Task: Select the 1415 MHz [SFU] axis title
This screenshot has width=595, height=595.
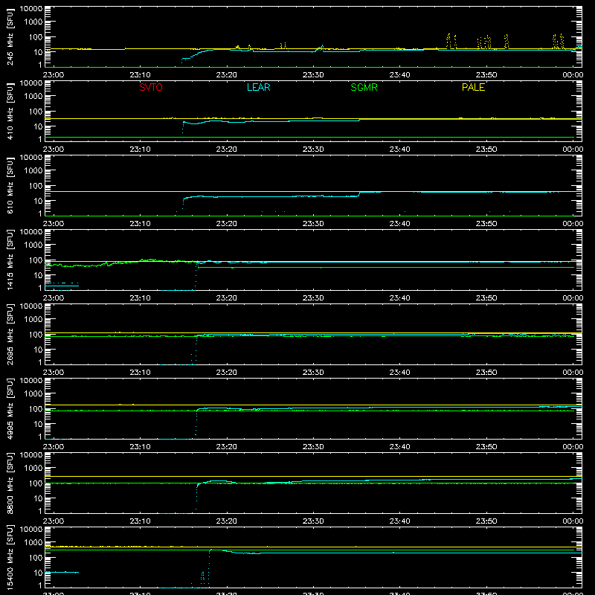Action: pyautogui.click(x=10, y=260)
